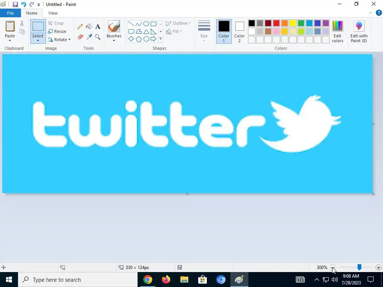Click the Crop button
The width and height of the screenshot is (383, 287).
point(56,23)
